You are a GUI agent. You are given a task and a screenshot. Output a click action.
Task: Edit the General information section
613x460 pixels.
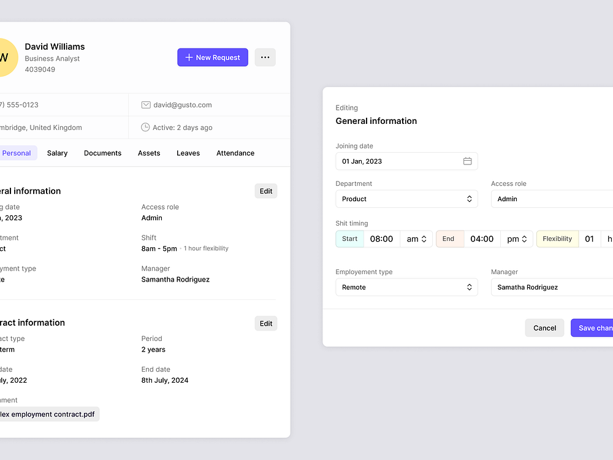[x=265, y=191]
